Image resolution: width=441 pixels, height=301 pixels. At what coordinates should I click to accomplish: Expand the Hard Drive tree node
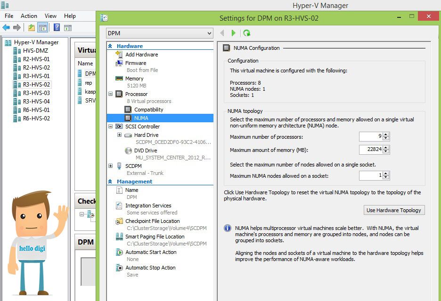click(119, 135)
